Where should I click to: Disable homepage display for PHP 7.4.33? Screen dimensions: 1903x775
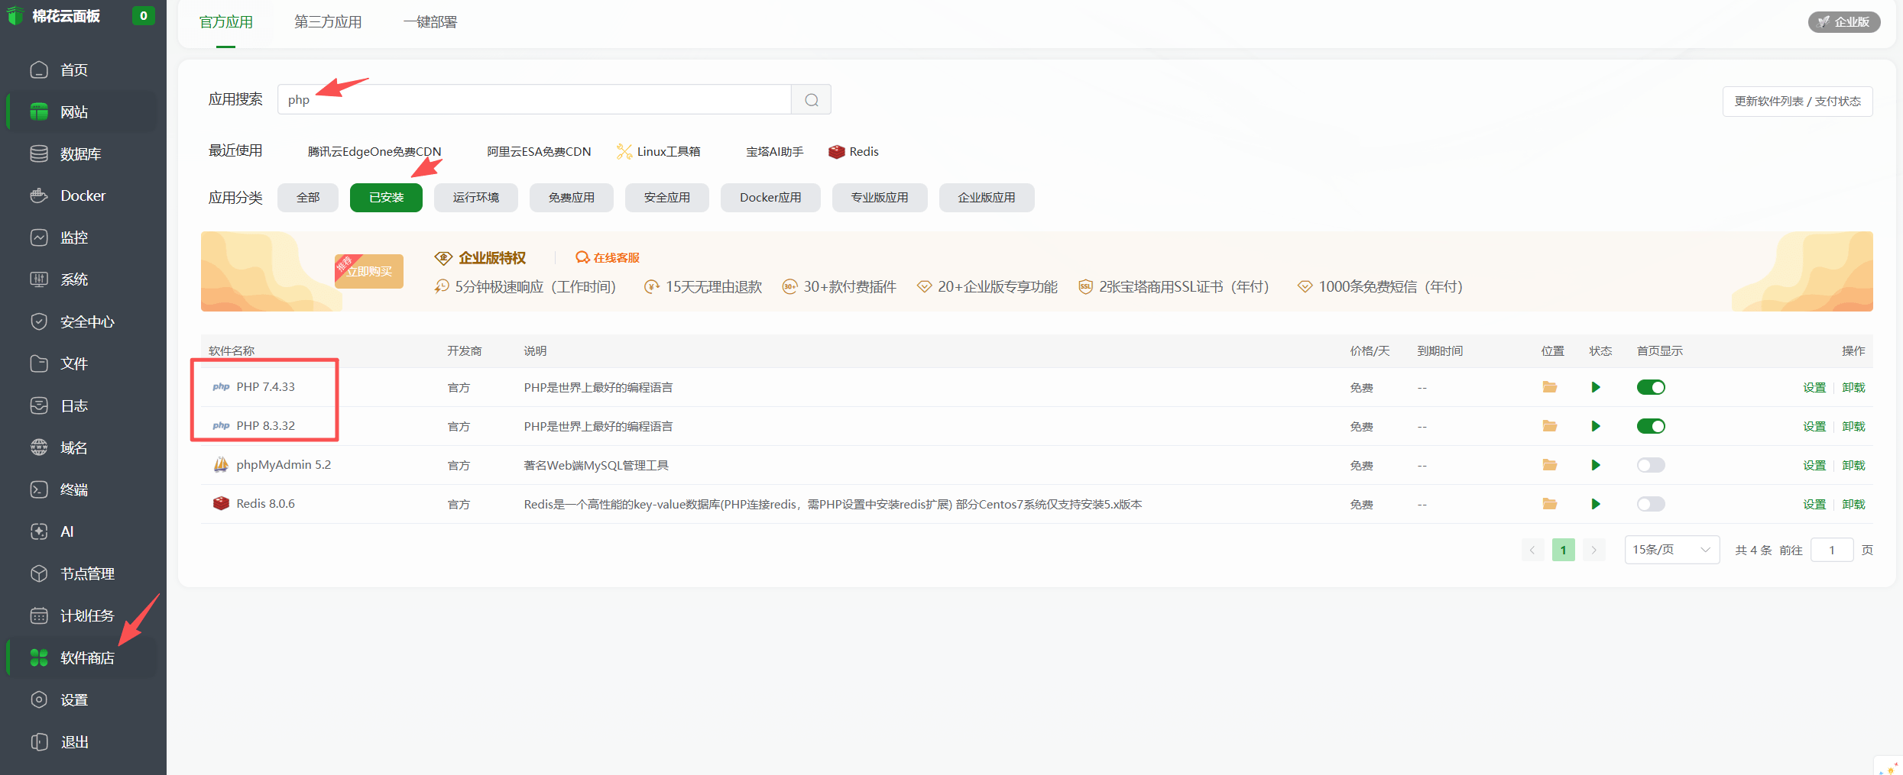tap(1651, 387)
